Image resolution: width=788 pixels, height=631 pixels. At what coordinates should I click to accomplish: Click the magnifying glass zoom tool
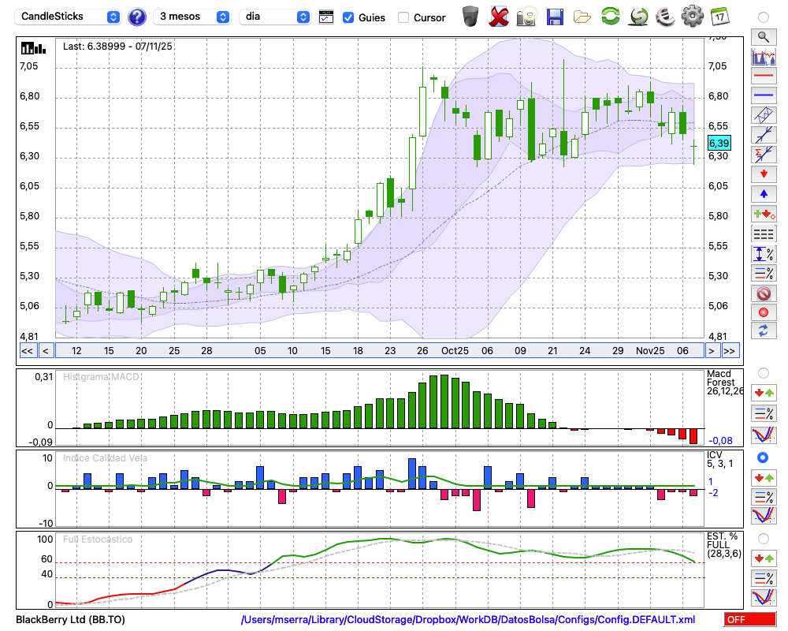click(763, 36)
